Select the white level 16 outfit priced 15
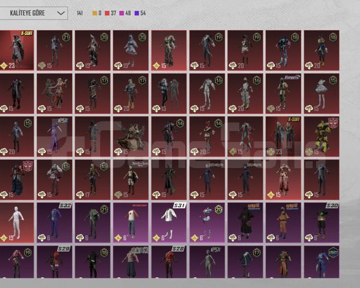 pos(207,93)
